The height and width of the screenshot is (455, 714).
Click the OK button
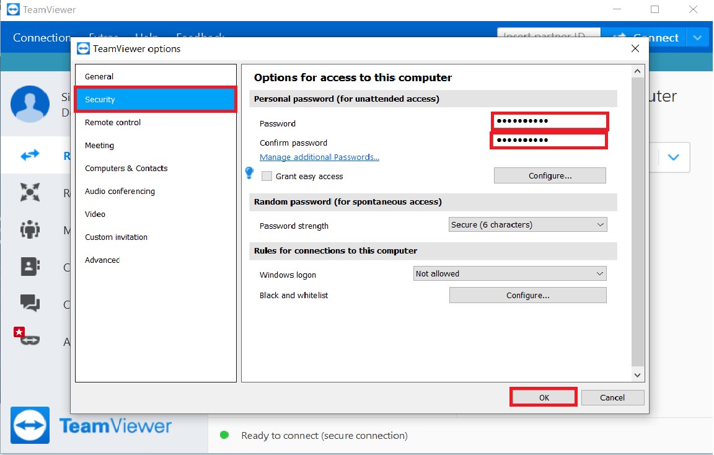click(x=544, y=397)
